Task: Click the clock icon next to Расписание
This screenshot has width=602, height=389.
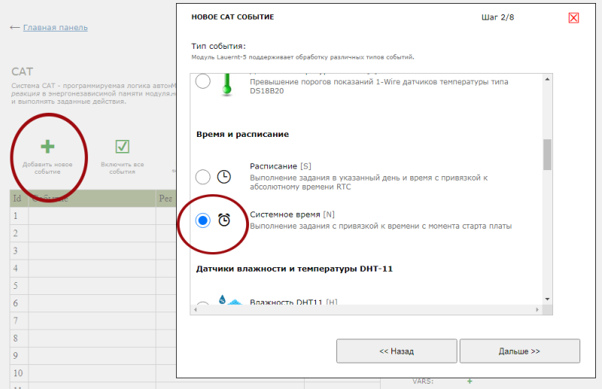Action: coord(223,177)
